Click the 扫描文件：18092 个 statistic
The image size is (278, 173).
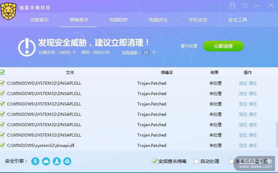coord(57,53)
